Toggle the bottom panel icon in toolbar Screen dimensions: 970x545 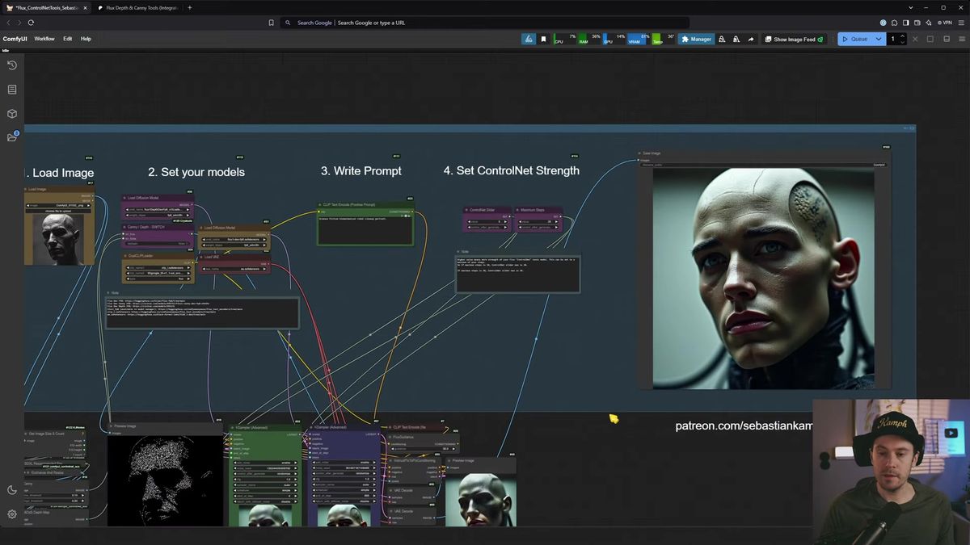(x=947, y=39)
